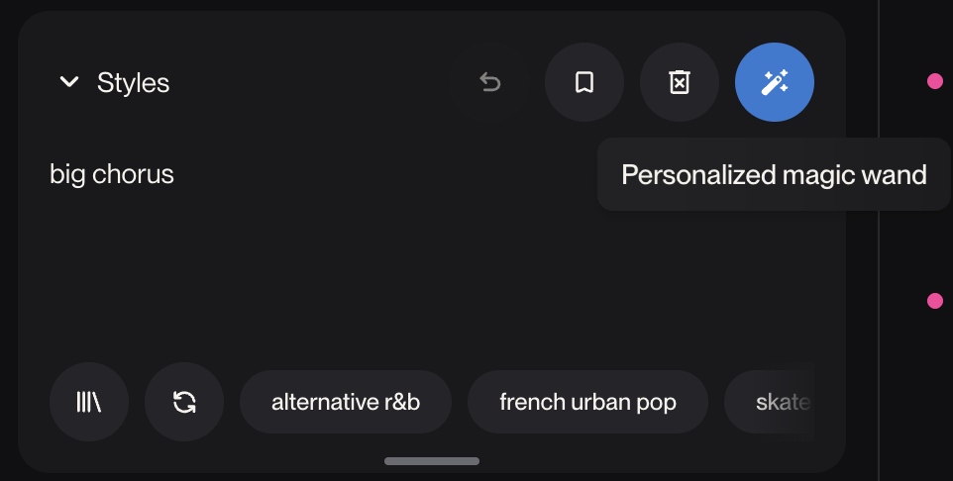Open the style library icon
Screen dimensions: 953x481
pyautogui.click(x=89, y=402)
